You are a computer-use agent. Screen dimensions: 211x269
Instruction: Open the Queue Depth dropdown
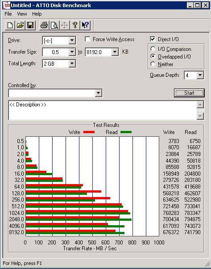(x=200, y=76)
